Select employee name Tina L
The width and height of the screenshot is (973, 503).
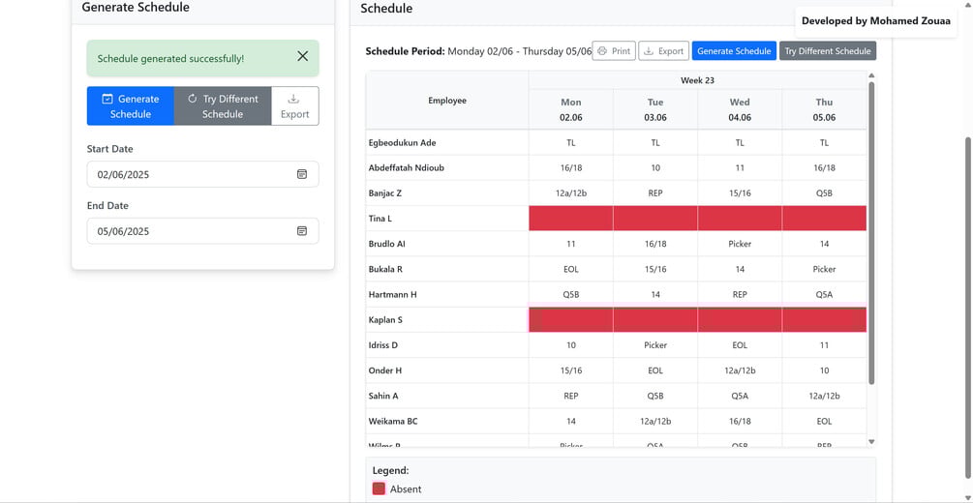(x=380, y=219)
